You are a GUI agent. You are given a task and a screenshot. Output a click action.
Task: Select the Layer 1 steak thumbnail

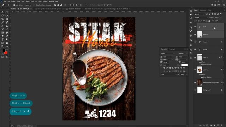click(200, 70)
